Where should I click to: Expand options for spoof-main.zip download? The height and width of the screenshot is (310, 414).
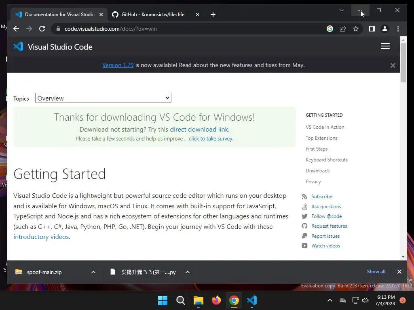pos(93,272)
